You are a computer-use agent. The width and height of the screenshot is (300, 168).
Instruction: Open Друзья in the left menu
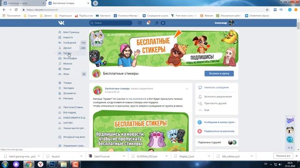pos(67,48)
